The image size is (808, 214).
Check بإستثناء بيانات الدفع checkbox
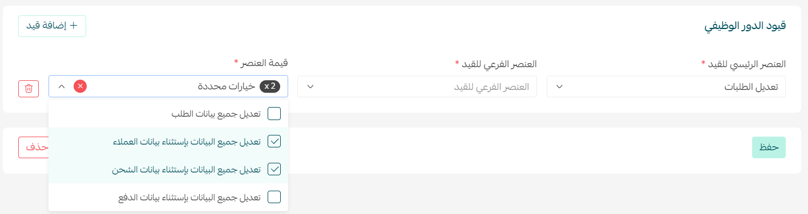[x=274, y=197]
